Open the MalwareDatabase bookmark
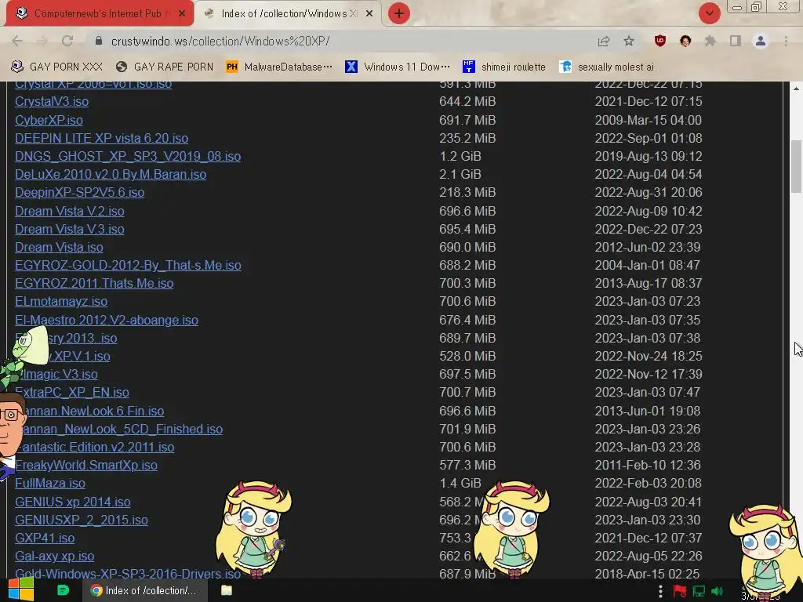 [279, 67]
